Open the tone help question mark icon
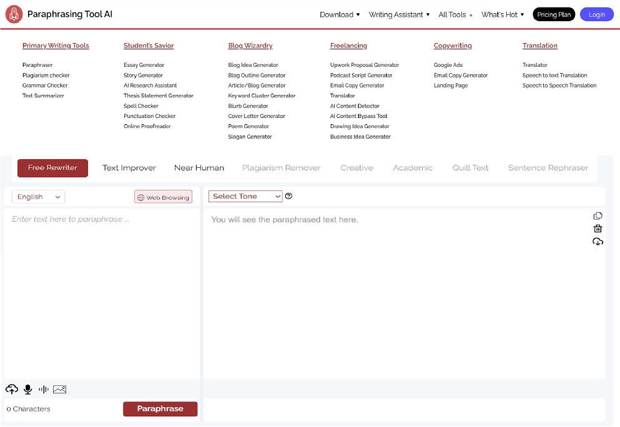 point(288,196)
